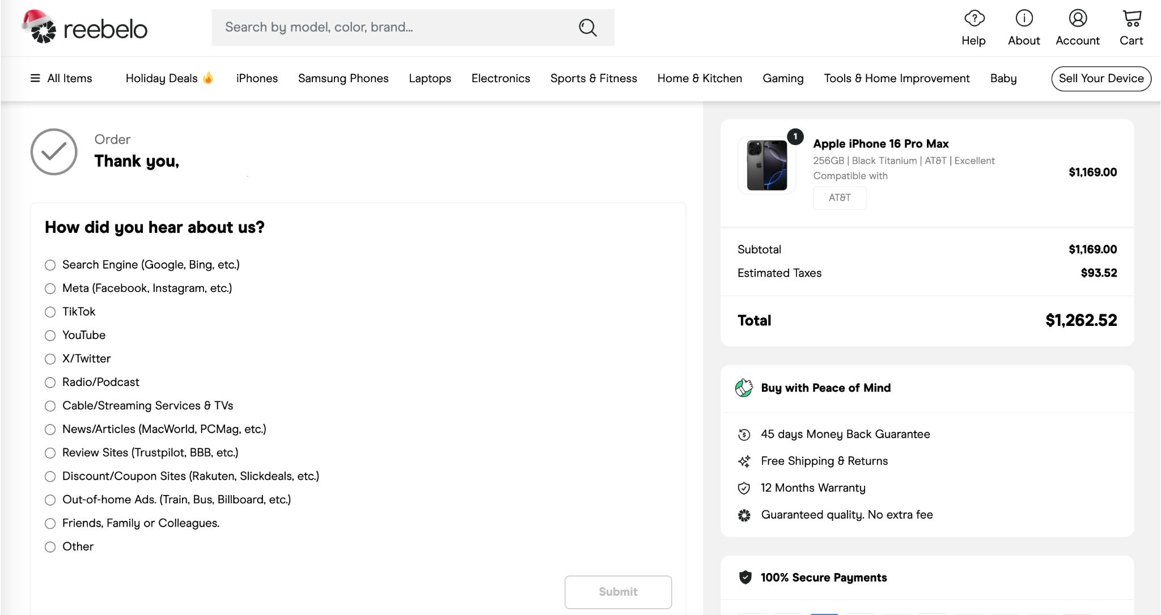Click the order confirmed checkmark icon
Screen dimensions: 1161x615
[54, 152]
